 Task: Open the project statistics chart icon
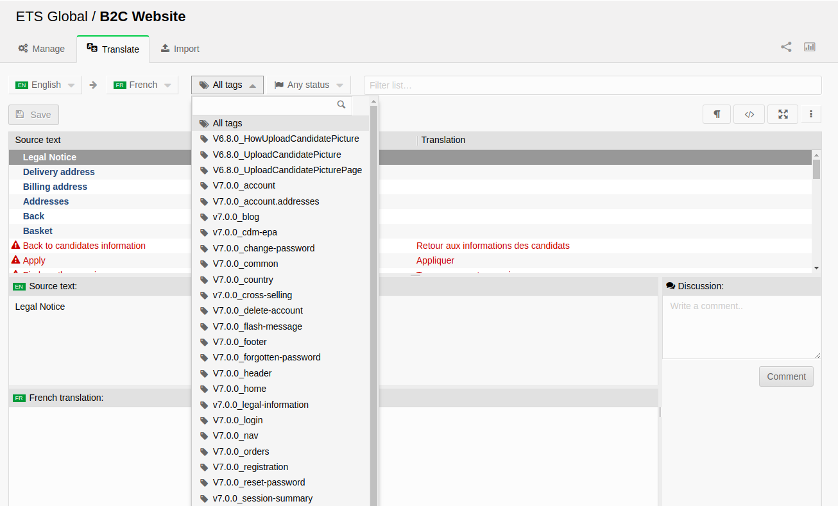click(809, 47)
